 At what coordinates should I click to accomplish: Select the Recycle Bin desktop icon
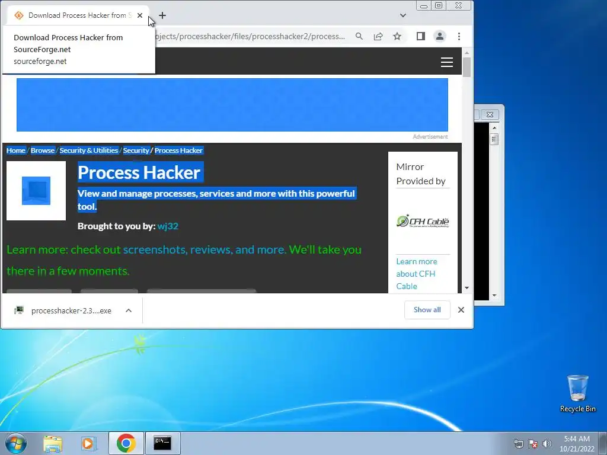click(x=577, y=394)
